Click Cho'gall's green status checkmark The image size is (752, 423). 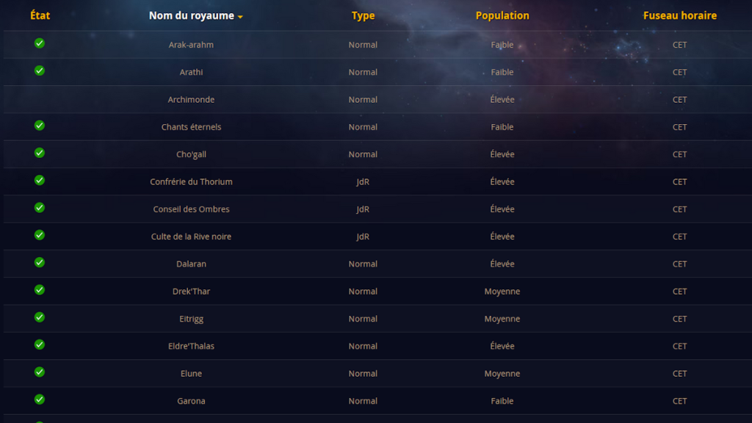[40, 153]
